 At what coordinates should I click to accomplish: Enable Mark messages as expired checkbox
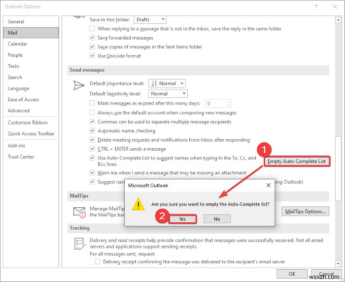[x=92, y=103]
